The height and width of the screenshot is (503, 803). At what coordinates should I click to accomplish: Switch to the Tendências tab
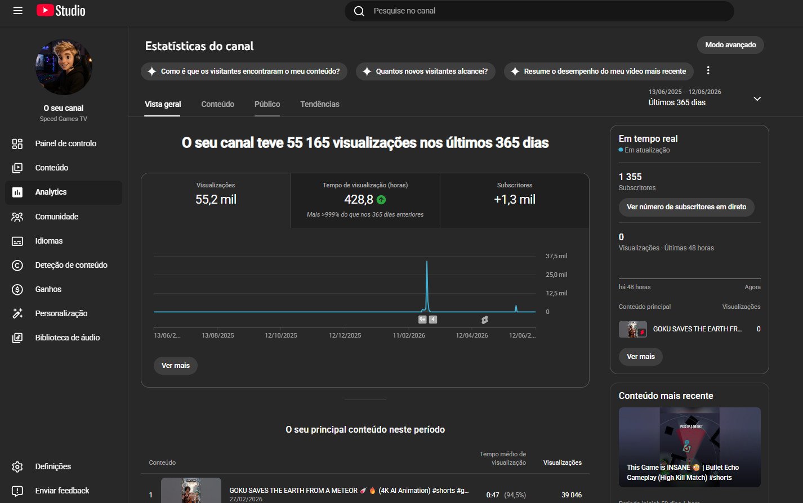[x=320, y=104]
